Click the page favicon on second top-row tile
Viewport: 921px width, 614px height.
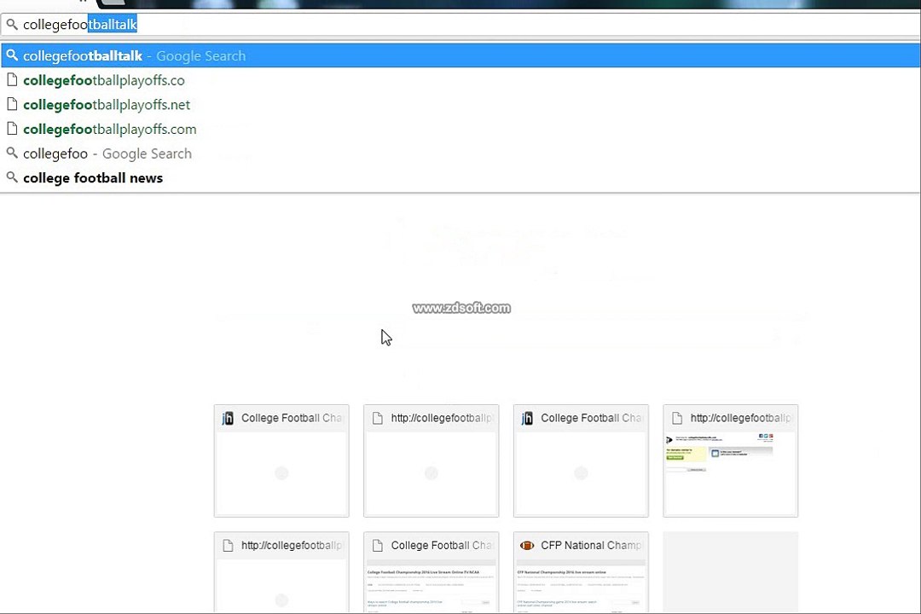pyautogui.click(x=378, y=418)
